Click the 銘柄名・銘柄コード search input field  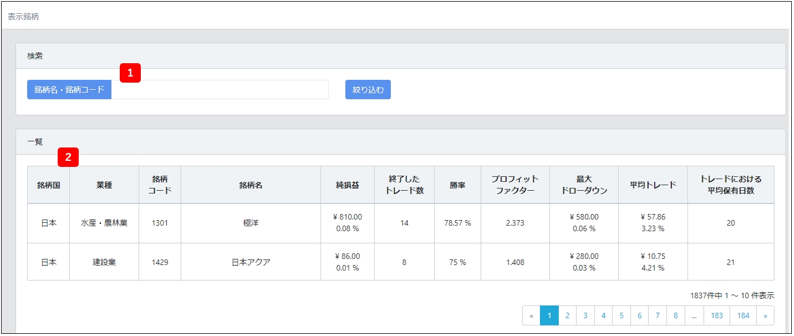tap(220, 90)
